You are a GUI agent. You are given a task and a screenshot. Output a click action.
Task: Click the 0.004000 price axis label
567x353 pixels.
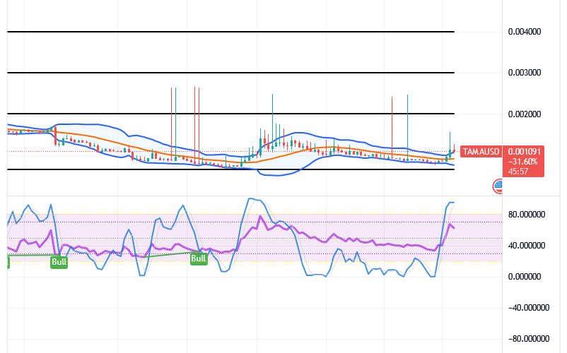pos(525,32)
